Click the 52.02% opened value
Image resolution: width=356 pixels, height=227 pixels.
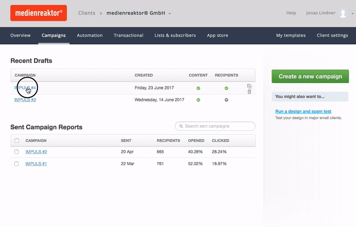coord(195,164)
